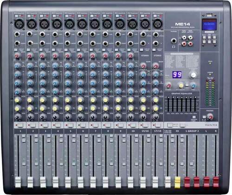
Task: Click the purple 99 effects preset display
Action: tap(177, 75)
